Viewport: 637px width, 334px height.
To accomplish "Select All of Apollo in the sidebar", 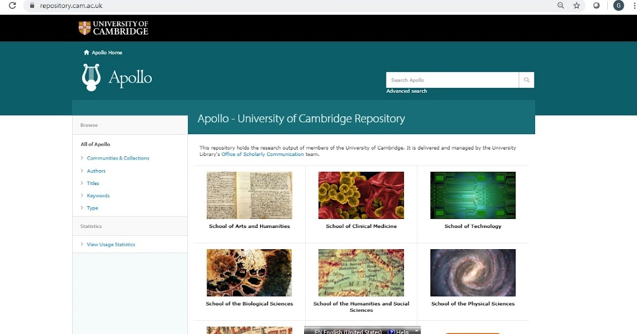I will [x=95, y=144].
